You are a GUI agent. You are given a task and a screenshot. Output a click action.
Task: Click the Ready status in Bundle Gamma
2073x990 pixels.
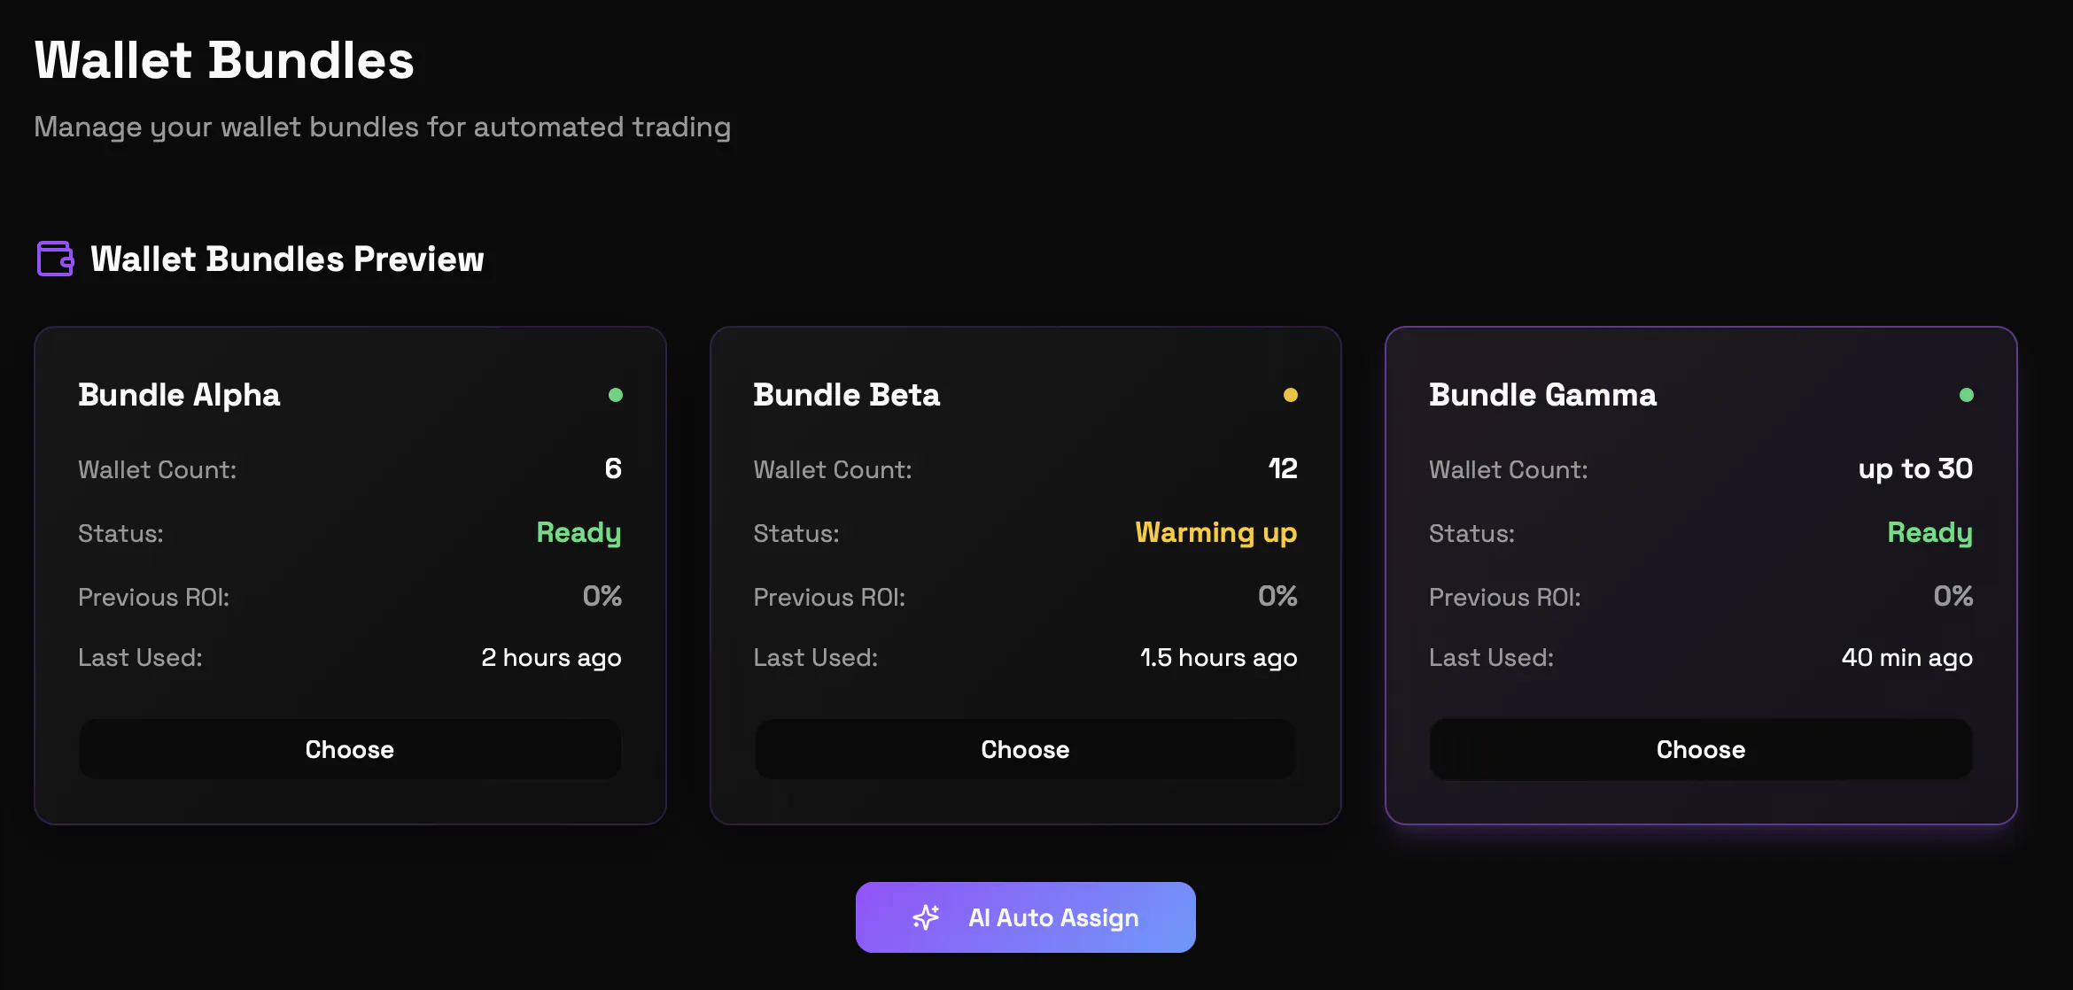tap(1930, 533)
